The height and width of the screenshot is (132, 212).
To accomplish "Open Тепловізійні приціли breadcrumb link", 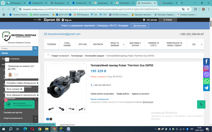I will (94, 56).
